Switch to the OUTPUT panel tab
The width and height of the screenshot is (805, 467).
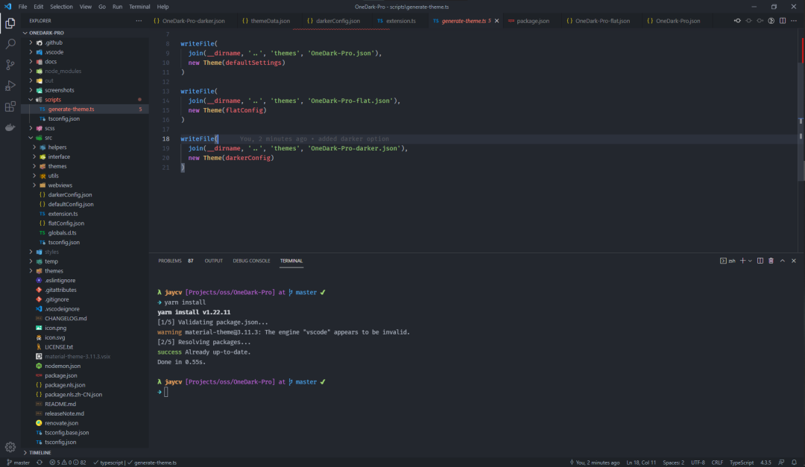click(x=214, y=261)
